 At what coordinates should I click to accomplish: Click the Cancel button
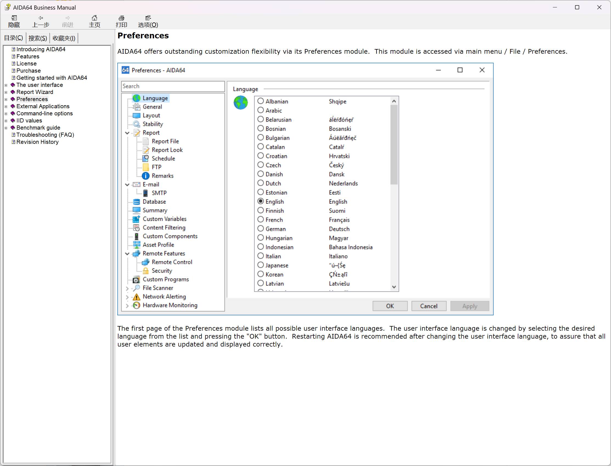tap(429, 306)
